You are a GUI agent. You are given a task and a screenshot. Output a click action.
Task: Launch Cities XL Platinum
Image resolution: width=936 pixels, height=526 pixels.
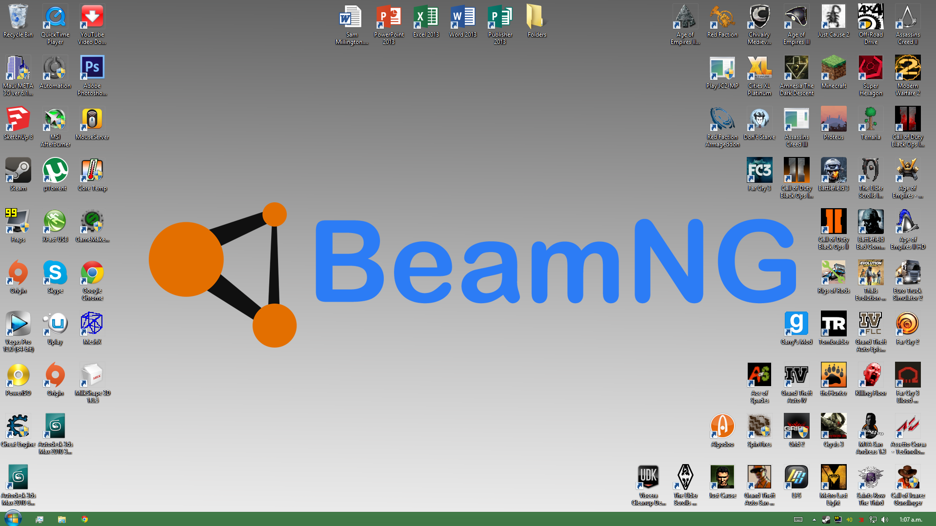pos(759,76)
